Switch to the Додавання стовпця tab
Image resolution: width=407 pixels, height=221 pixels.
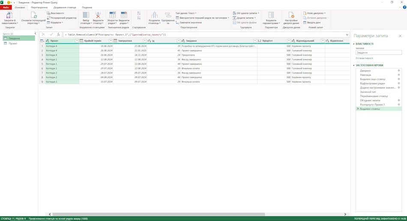65,7
